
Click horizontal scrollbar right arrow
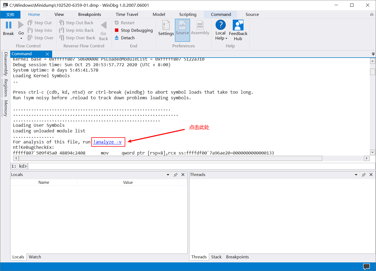pos(367,158)
